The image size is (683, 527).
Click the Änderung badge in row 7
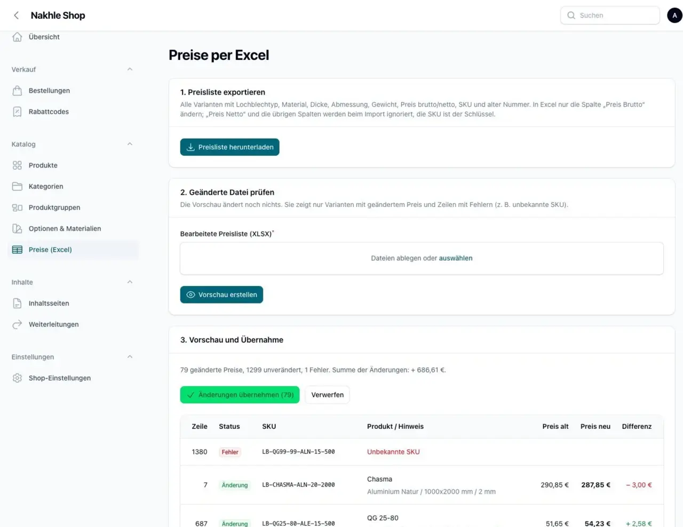click(x=235, y=485)
